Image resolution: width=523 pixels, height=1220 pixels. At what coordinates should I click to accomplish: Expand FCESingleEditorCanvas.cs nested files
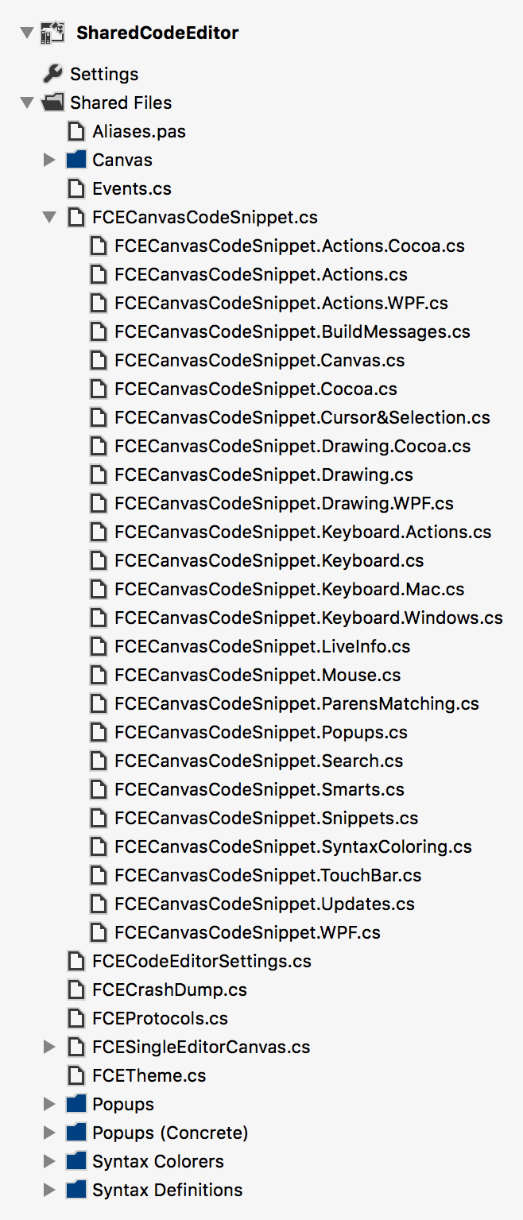(49, 1047)
